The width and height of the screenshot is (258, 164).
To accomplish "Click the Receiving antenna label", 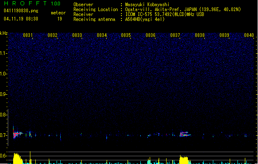I will pos(94,19).
